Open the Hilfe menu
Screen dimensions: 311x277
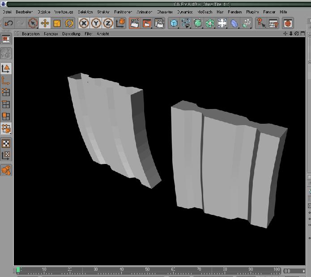click(283, 12)
